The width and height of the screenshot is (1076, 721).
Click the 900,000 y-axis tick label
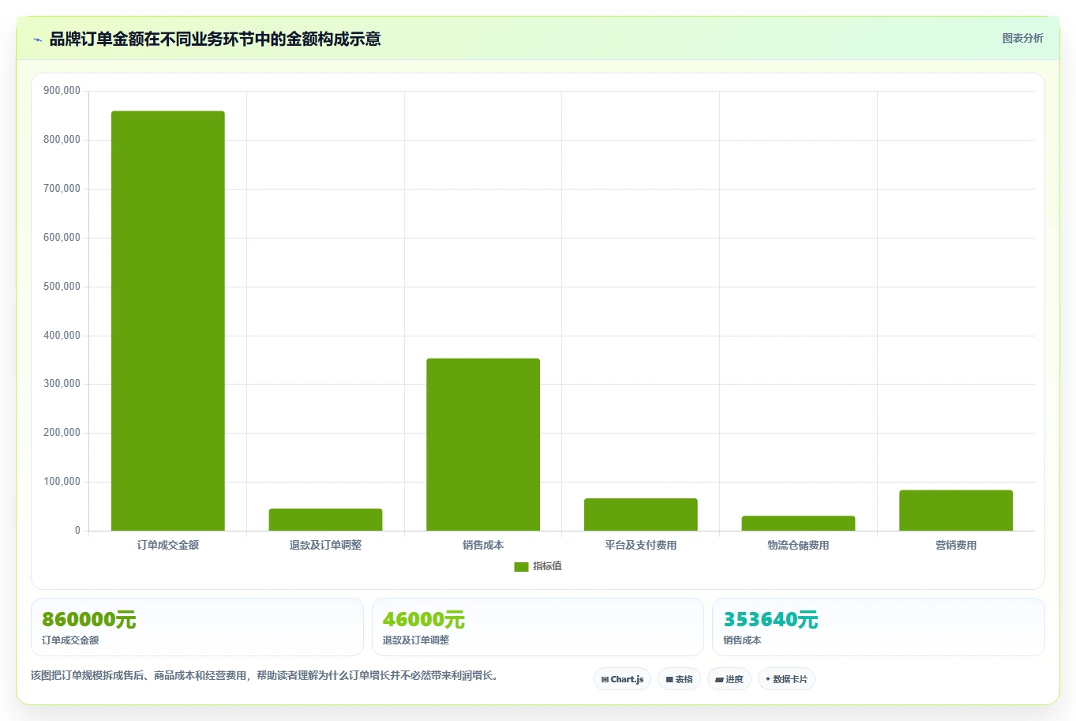point(62,91)
